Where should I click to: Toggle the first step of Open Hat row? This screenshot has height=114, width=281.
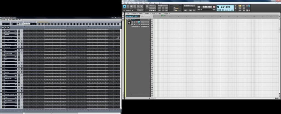24,72
